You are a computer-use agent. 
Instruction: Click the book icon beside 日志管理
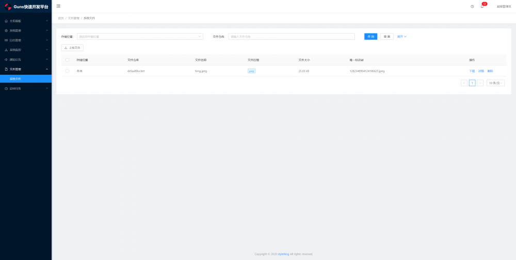(6, 40)
